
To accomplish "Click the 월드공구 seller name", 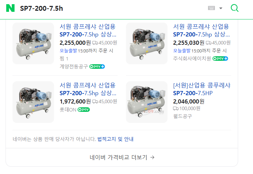I will (182, 116).
